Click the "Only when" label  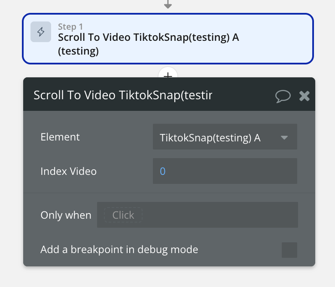pos(66,215)
